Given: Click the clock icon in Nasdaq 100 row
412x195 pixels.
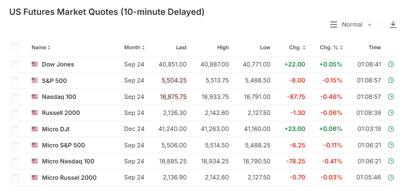Looking at the screenshot, I should click(x=390, y=97).
